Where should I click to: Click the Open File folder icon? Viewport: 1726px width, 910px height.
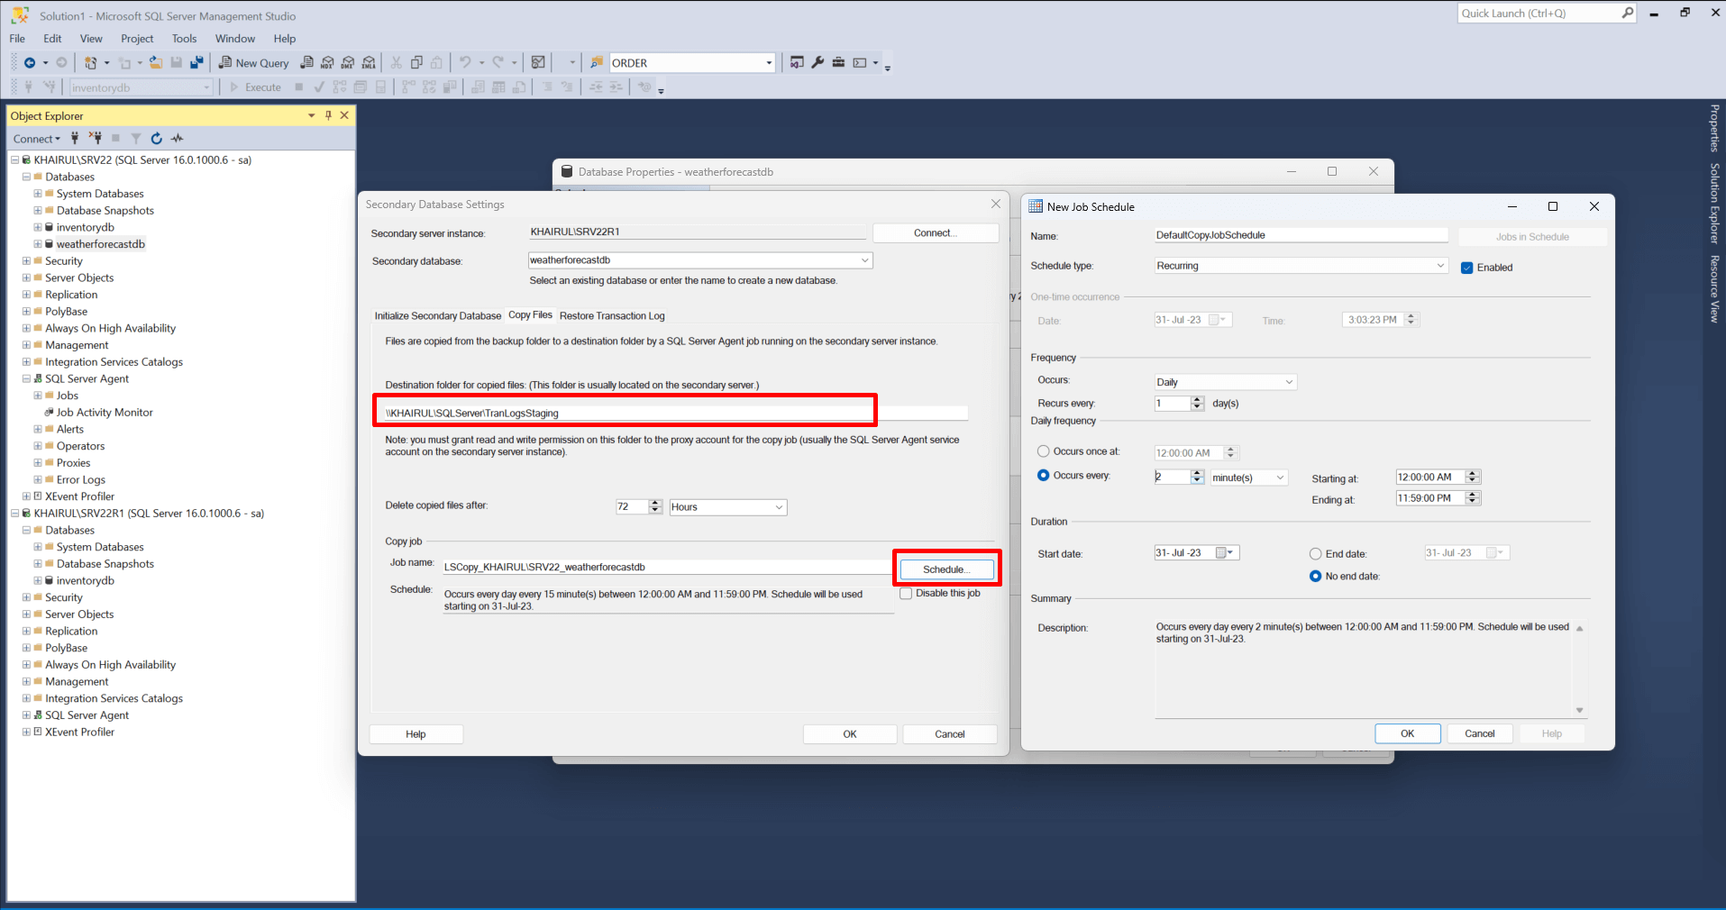pyautogui.click(x=156, y=63)
